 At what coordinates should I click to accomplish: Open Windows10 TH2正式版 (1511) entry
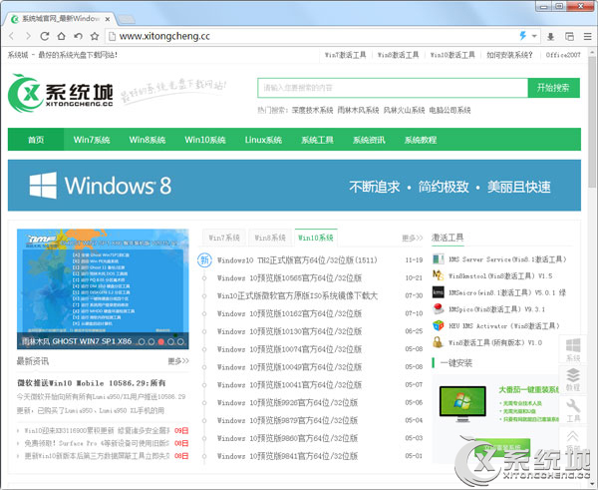coord(297,260)
